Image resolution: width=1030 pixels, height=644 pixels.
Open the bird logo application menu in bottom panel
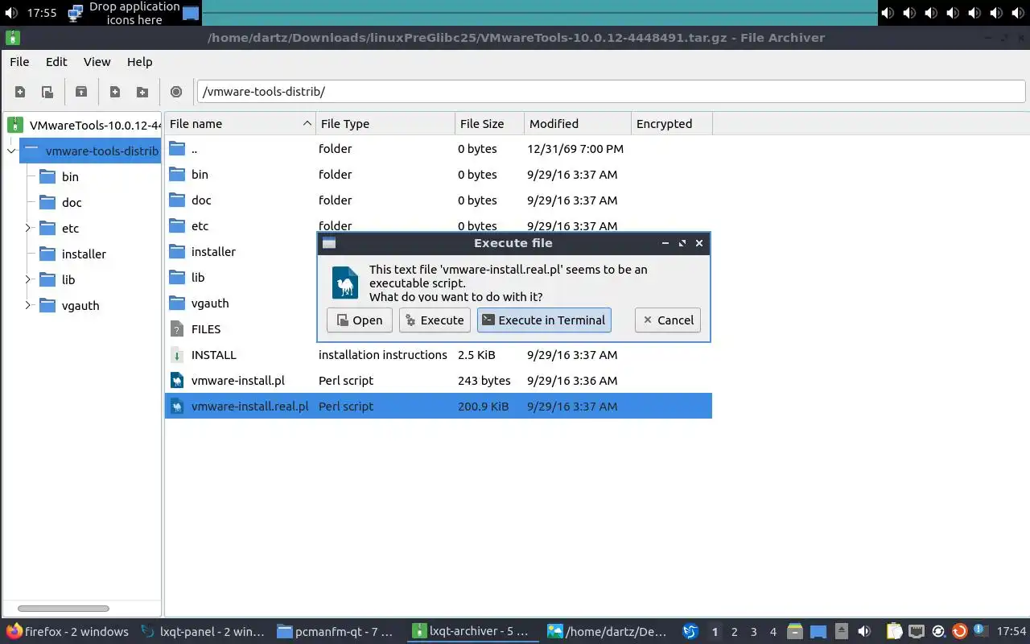click(x=690, y=632)
